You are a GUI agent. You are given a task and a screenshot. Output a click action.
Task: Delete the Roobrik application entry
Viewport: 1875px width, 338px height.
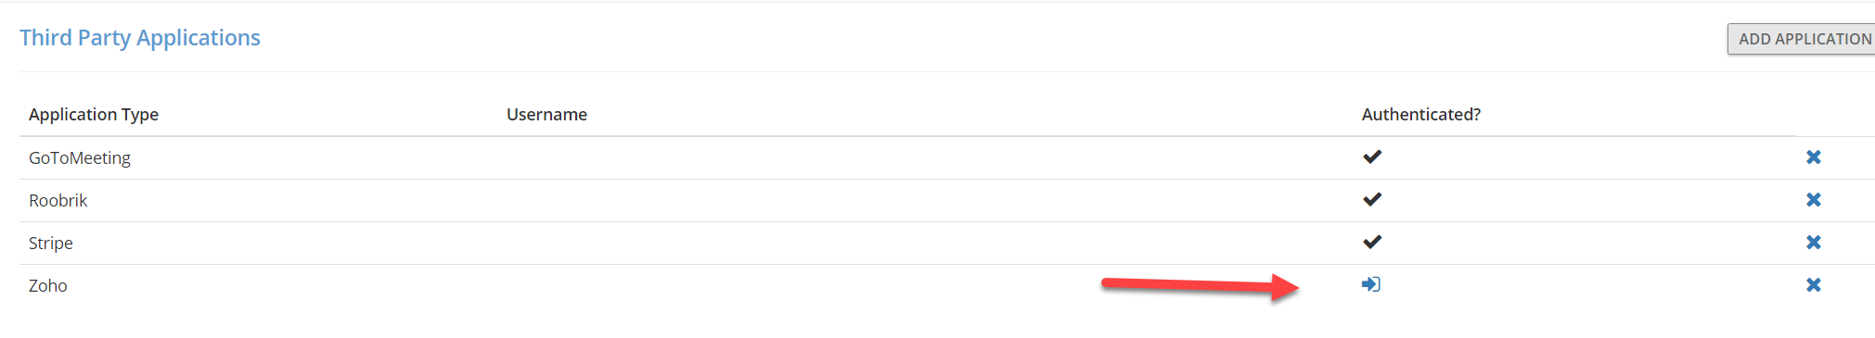coord(1814,200)
